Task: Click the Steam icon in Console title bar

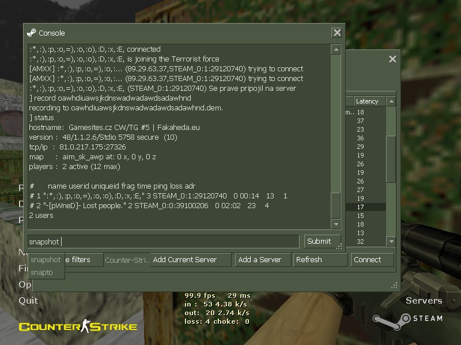Action: coord(32,33)
